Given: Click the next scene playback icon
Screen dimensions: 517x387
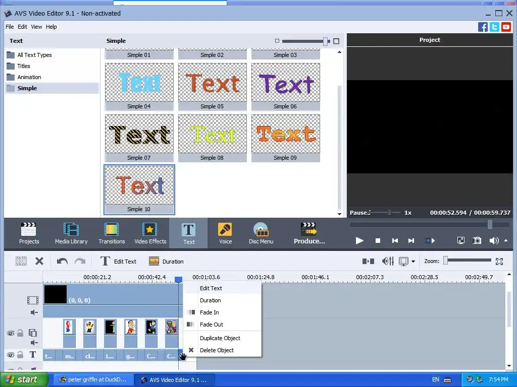Looking at the screenshot, I should coord(429,241).
